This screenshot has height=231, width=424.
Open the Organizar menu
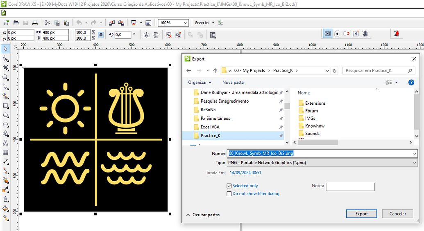[x=200, y=82]
